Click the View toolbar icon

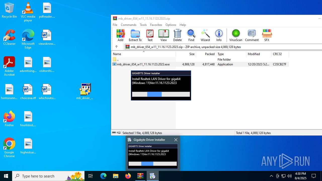tap(164, 35)
